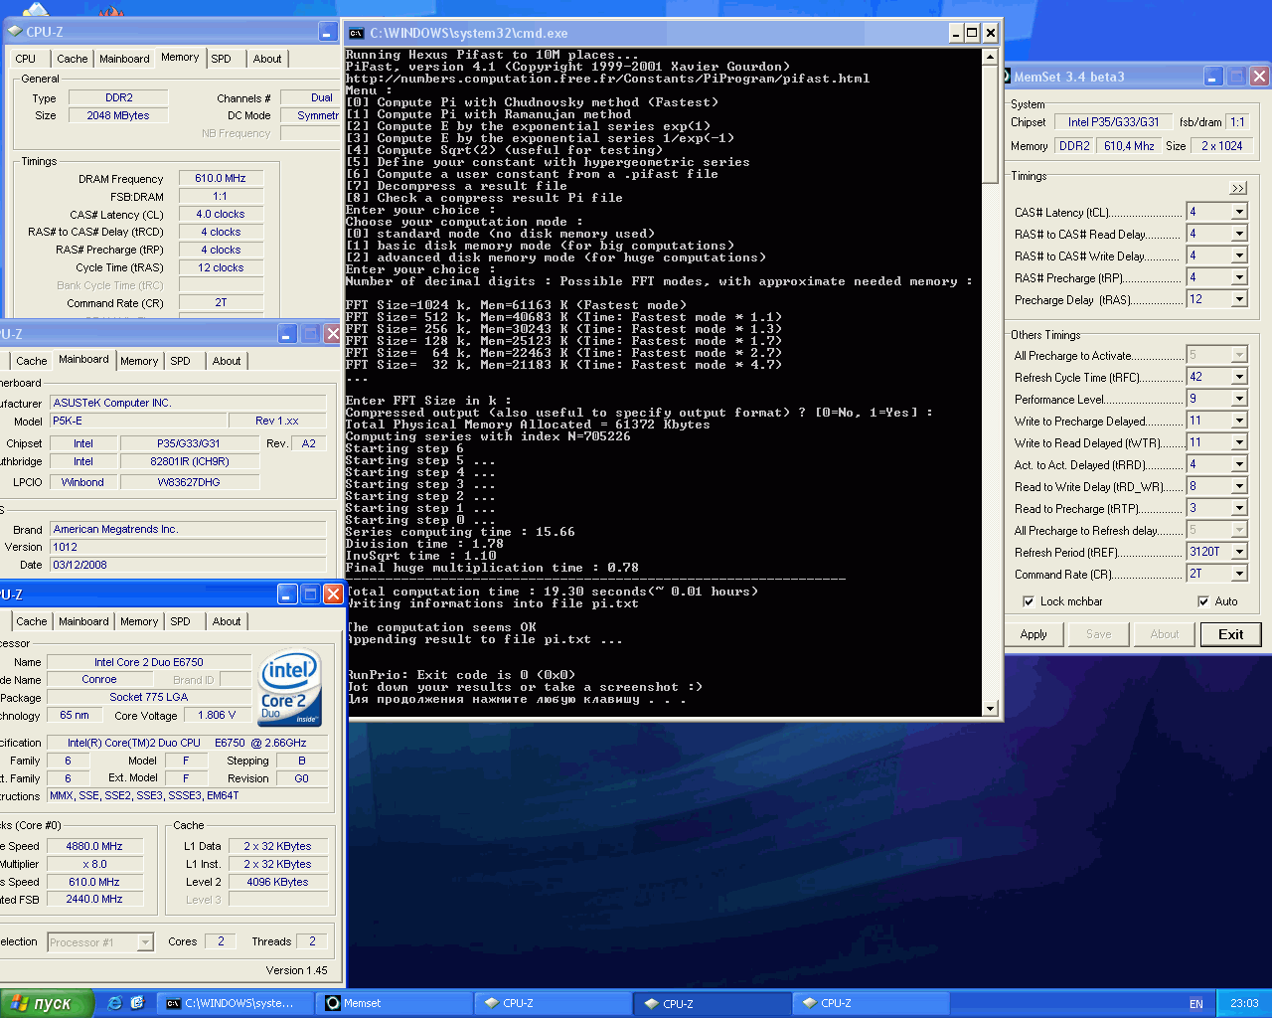Screen dimensions: 1272x1018
Task: Toggle the Lock mchbar checkbox
Action: (x=1029, y=601)
